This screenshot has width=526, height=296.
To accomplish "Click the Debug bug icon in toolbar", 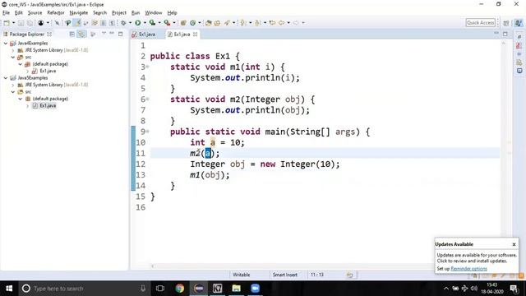I will 124,23.
